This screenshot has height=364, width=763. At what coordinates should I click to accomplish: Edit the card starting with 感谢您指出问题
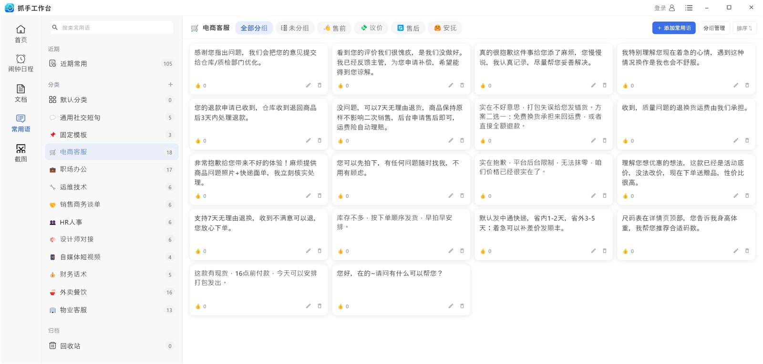(x=308, y=85)
